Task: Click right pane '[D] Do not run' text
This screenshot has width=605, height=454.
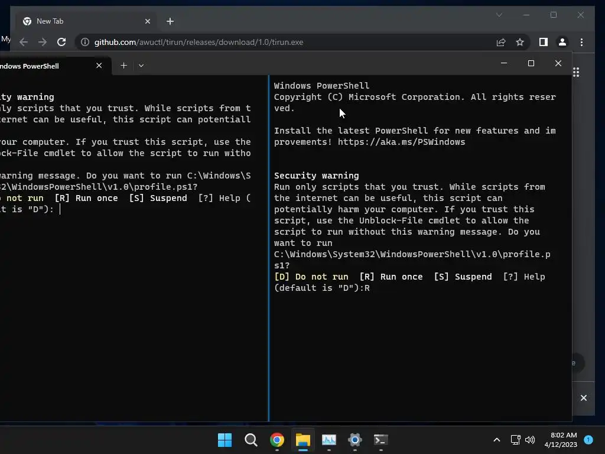Action: 311,277
